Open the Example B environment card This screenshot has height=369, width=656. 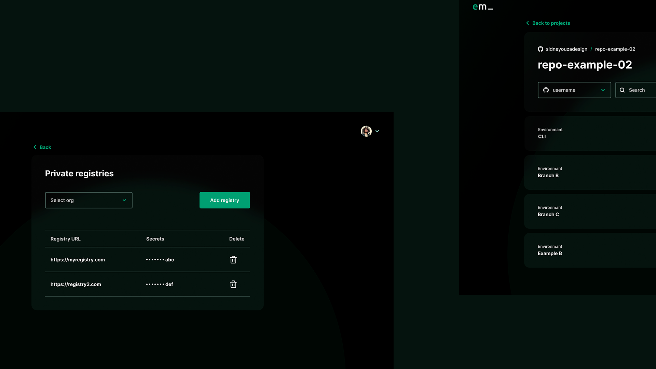[x=590, y=250]
